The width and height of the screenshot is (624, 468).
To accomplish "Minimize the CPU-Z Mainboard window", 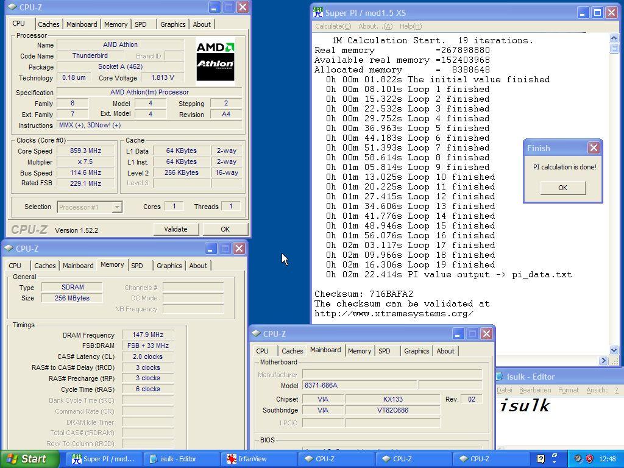I will [457, 333].
